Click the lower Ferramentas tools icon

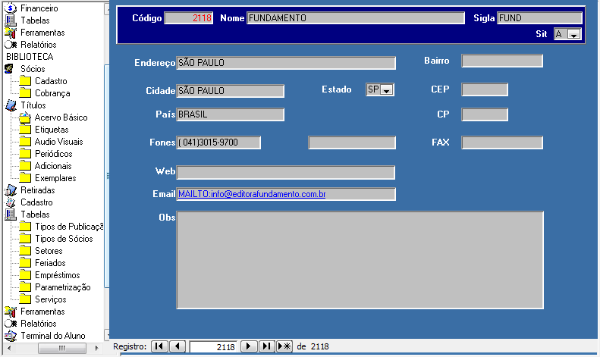11,312
